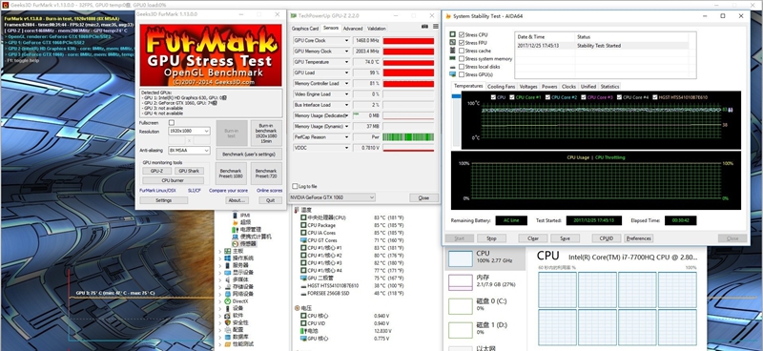
Task: Expand the DirectX tree node
Action: (x=220, y=301)
